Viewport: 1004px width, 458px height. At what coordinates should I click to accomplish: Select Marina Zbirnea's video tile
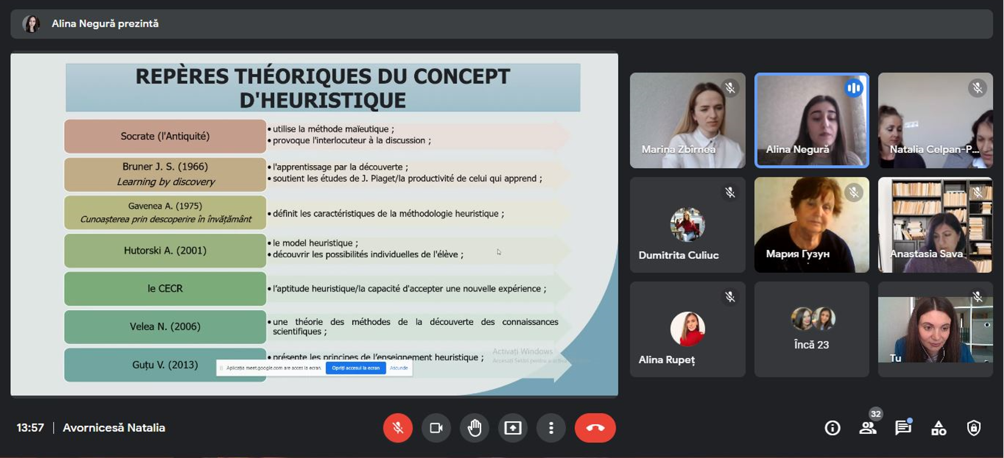tap(687, 120)
